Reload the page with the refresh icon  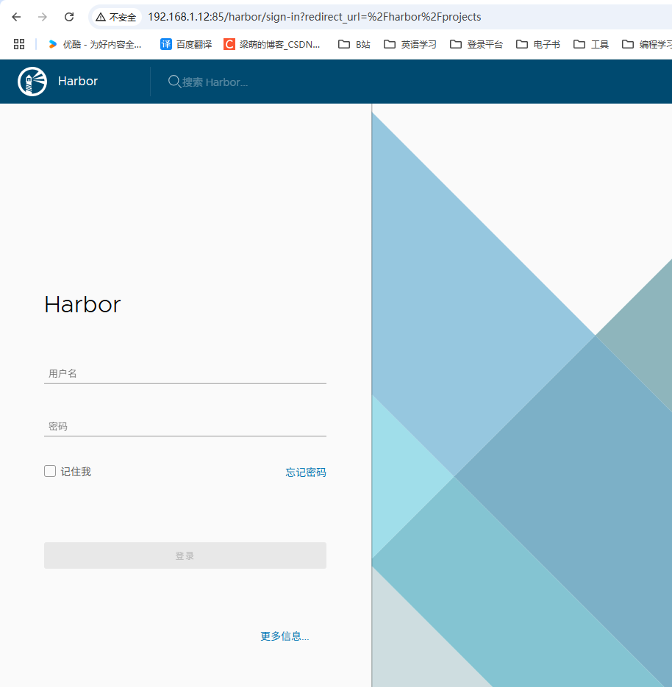[x=69, y=17]
